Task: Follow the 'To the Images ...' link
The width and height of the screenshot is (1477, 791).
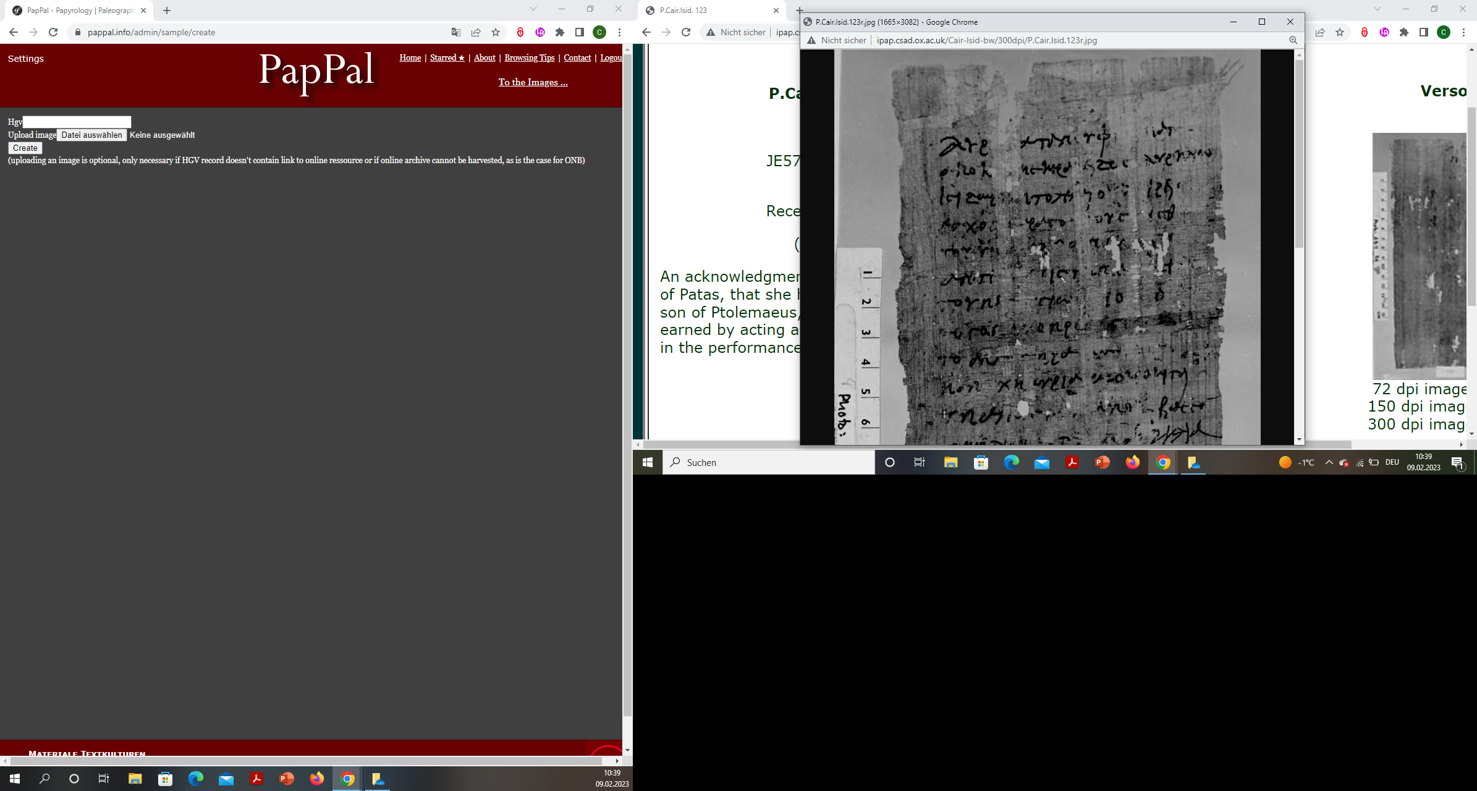Action: click(x=533, y=82)
